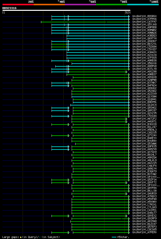The height and width of the screenshot is (239, 161).
Task: Select the UniRef100_Q8SAG2 label
Action: click(x=145, y=108)
